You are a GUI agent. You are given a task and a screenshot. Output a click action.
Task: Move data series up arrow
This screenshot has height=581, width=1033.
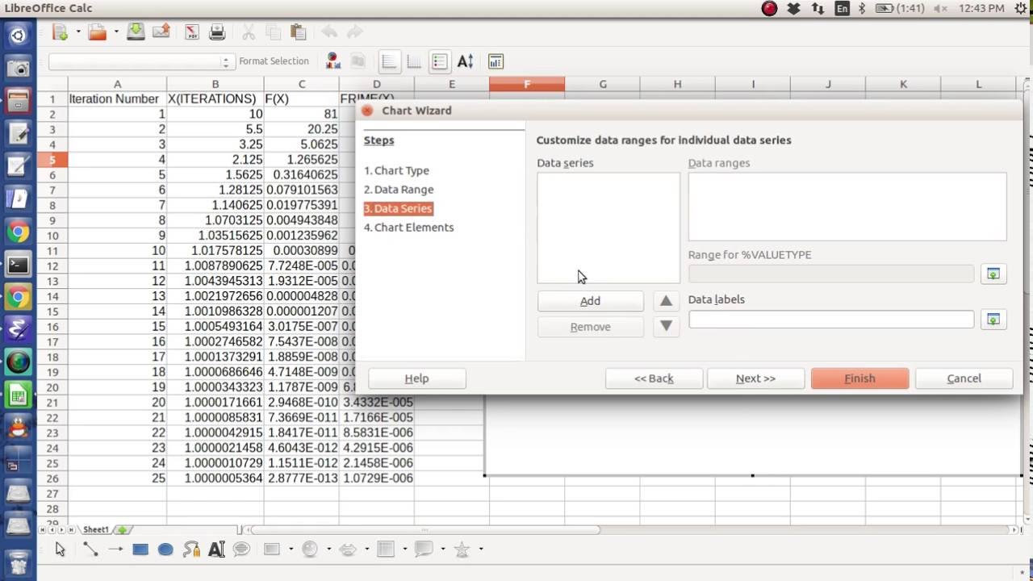click(666, 301)
